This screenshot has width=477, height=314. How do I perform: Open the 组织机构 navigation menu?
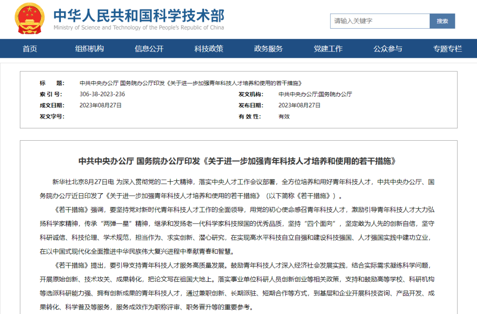coord(90,49)
